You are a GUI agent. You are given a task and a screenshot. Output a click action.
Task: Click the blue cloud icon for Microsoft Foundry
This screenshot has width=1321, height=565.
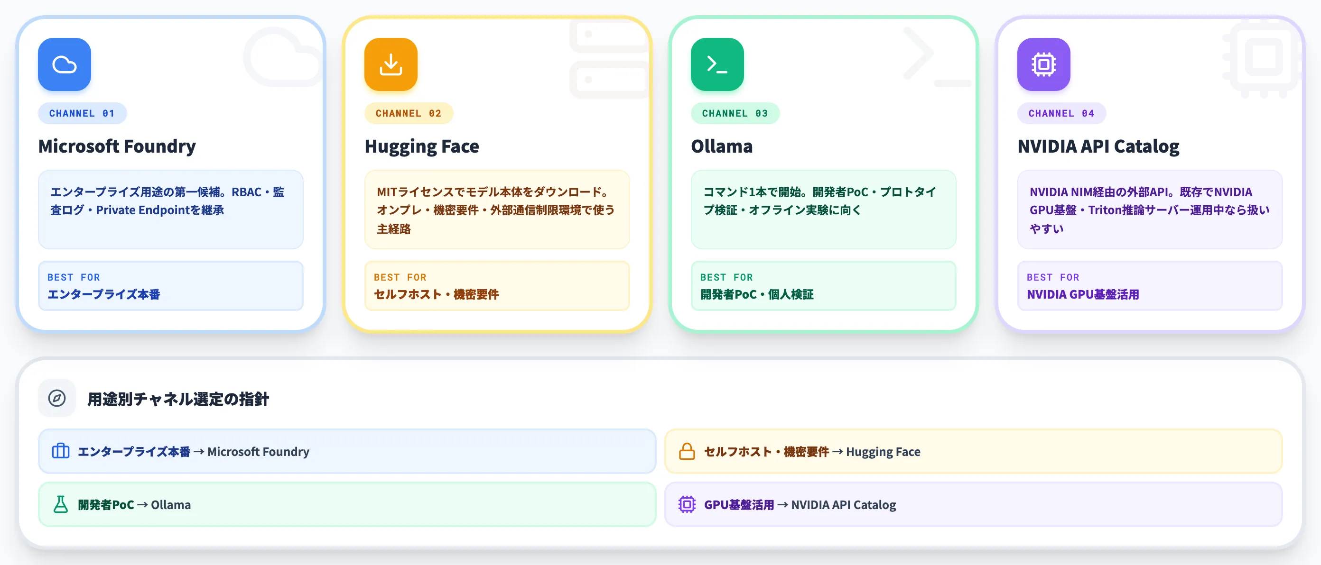[x=65, y=64]
